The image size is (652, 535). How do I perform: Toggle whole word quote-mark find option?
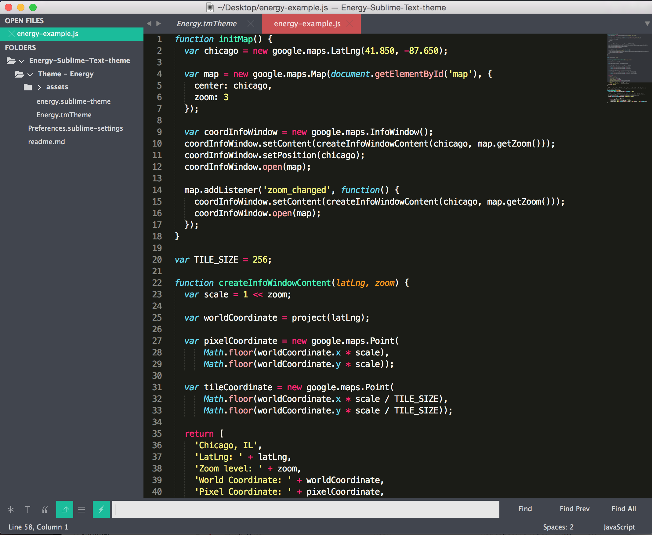[45, 509]
